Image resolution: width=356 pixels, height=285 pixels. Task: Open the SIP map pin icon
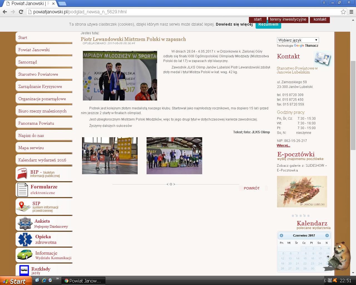(23, 207)
